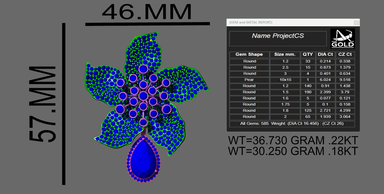Select the pear-shaped blue gemstone in the model
The image size is (384, 194).
click(x=144, y=159)
